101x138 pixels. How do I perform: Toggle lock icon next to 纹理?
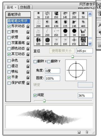(x=28, y=37)
